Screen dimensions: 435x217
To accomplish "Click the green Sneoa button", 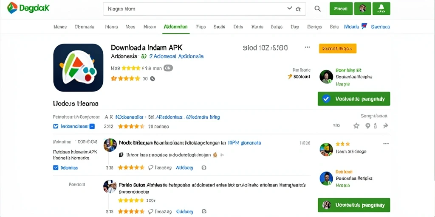I will [x=341, y=8].
